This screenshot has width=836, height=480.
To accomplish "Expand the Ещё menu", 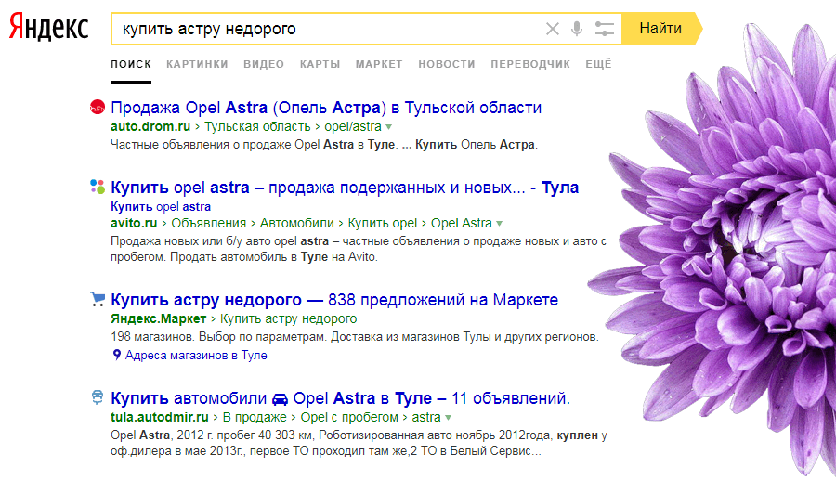I will click(599, 64).
